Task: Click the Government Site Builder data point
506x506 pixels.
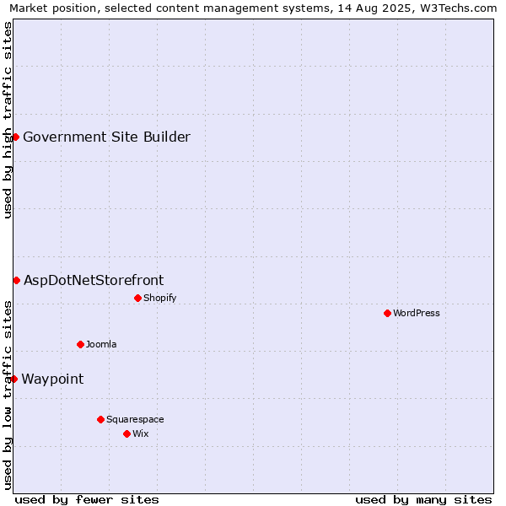Action: (x=15, y=137)
